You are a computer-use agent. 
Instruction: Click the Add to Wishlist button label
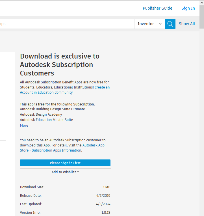click(64, 172)
